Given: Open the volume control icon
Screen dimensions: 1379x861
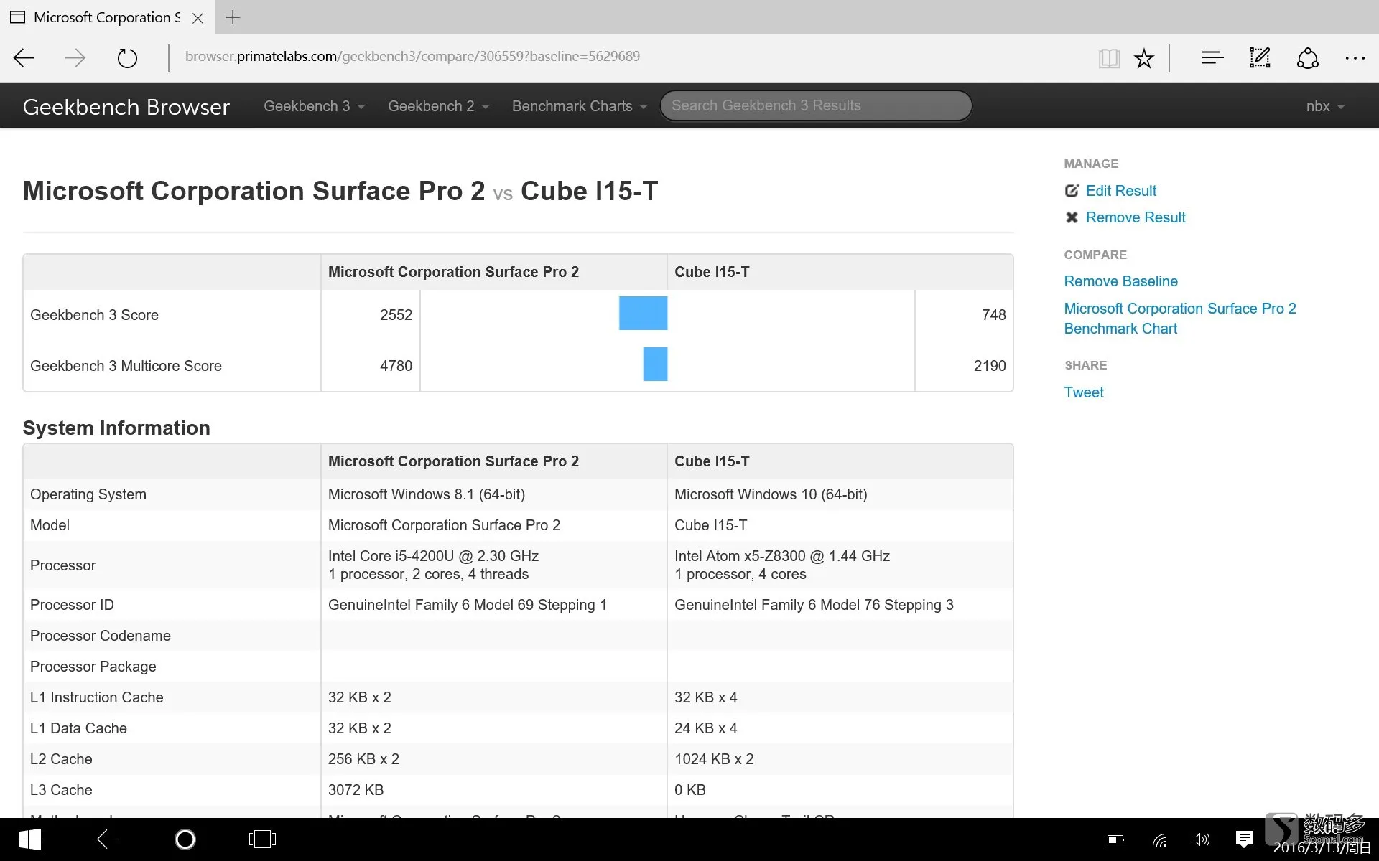Looking at the screenshot, I should point(1201,839).
